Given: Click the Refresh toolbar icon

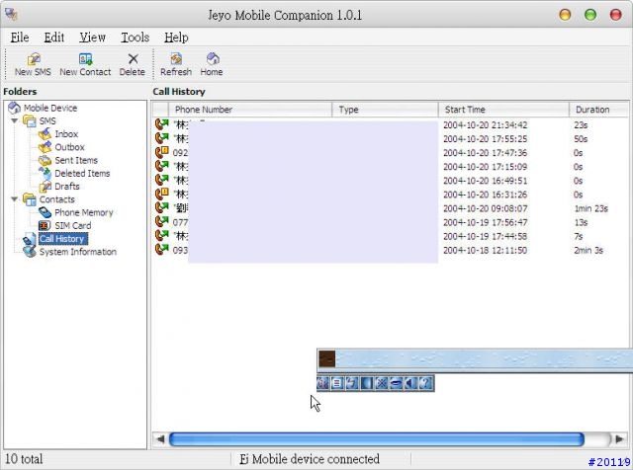Looking at the screenshot, I should [176, 65].
